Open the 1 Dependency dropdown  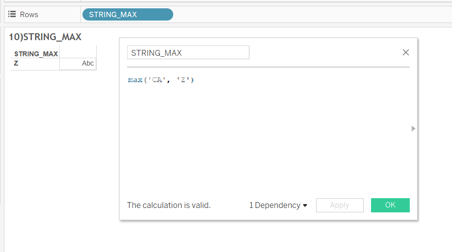click(x=278, y=205)
